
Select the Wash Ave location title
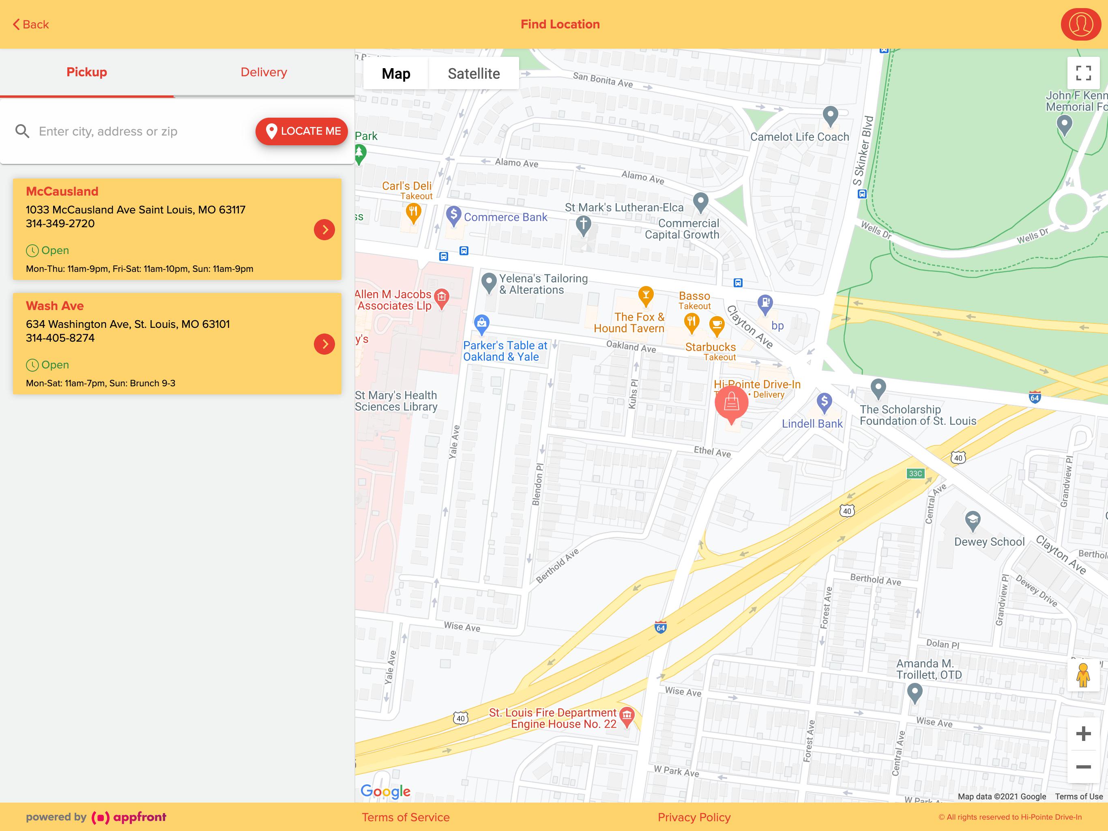pos(55,306)
